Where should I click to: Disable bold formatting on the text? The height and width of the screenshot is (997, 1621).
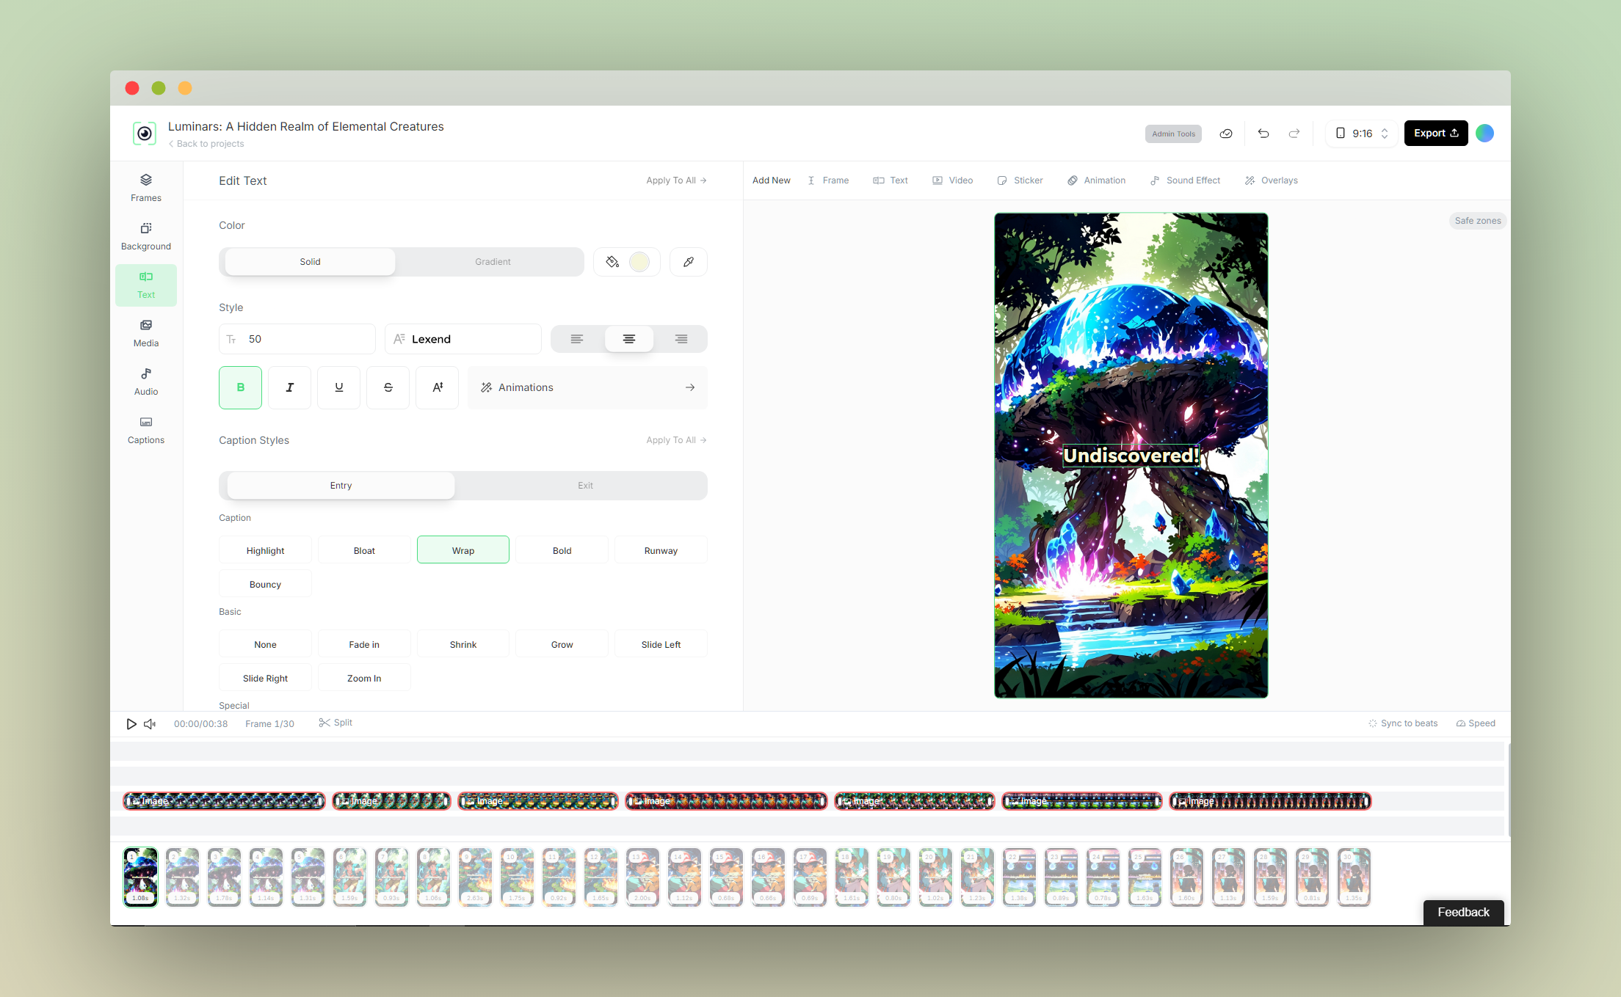(240, 387)
